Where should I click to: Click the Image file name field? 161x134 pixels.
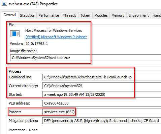[x=86, y=58]
